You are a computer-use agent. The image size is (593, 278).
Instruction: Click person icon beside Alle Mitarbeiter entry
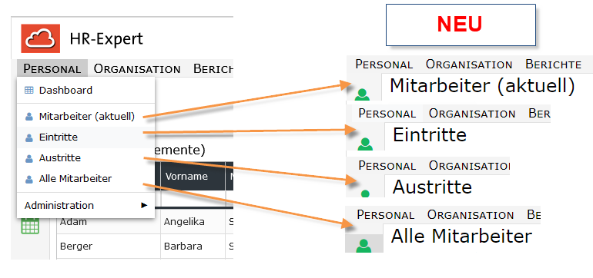[x=29, y=178]
